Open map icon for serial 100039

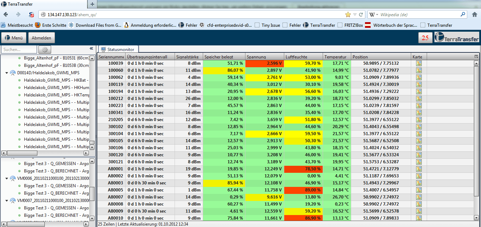point(419,63)
